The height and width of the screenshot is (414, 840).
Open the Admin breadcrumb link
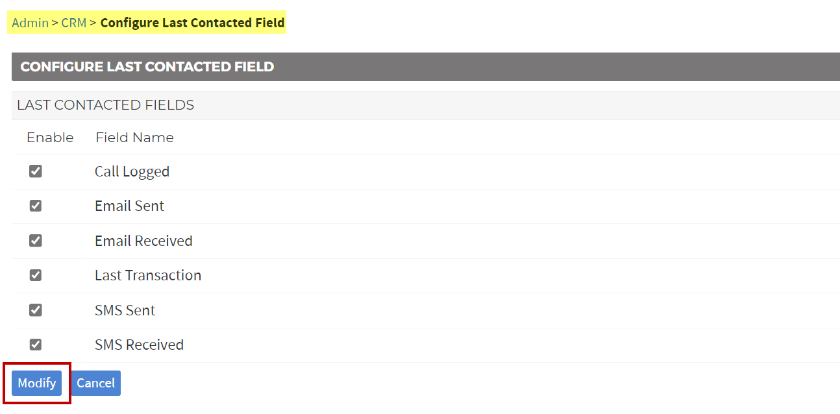click(x=30, y=23)
